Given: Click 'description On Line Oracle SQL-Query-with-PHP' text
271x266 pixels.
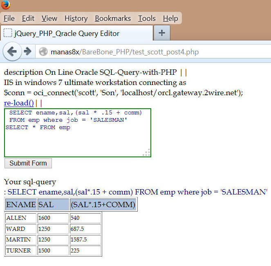Looking at the screenshot, I should point(90,72).
